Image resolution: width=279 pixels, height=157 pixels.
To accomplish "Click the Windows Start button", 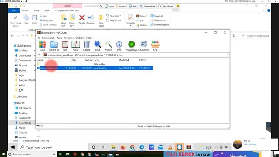I will (13, 147).
